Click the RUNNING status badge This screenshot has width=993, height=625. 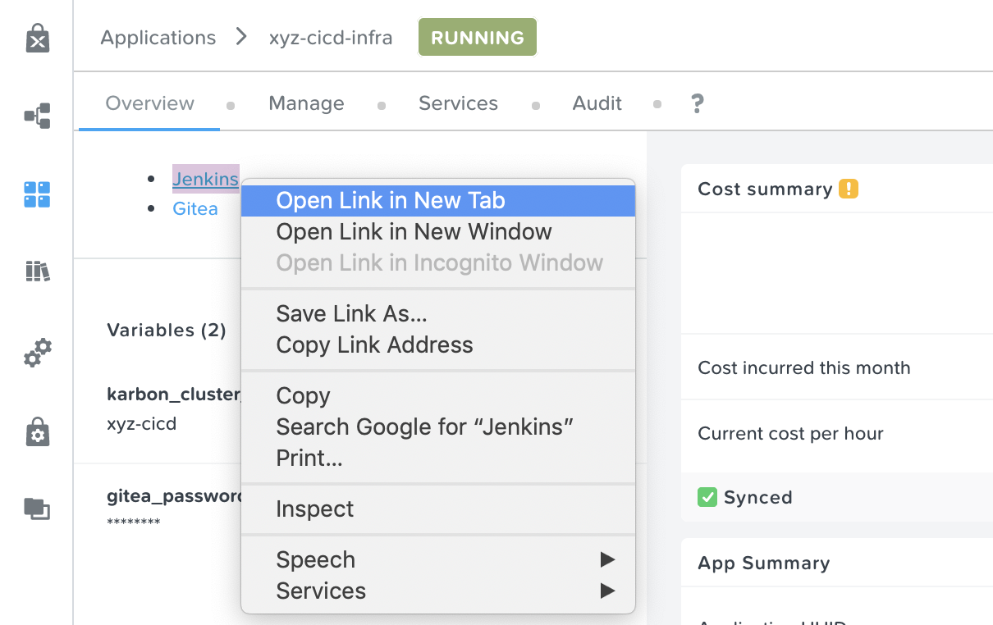coord(478,38)
